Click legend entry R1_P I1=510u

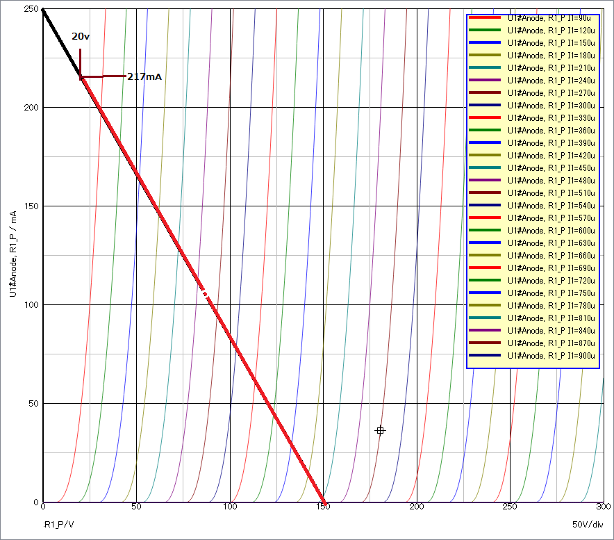click(x=532, y=193)
